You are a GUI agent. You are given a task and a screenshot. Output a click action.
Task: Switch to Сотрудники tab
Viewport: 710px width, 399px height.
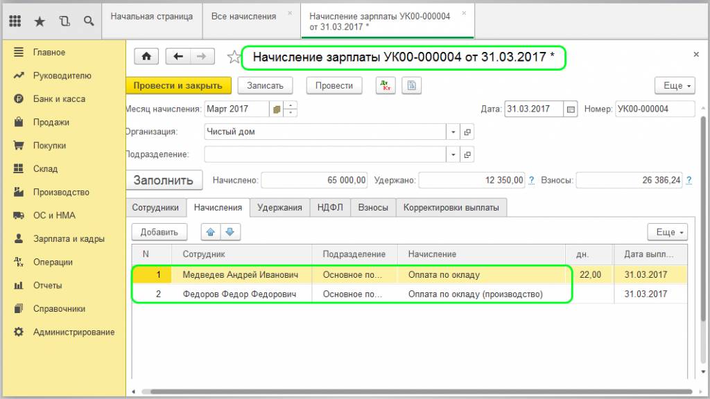point(155,208)
